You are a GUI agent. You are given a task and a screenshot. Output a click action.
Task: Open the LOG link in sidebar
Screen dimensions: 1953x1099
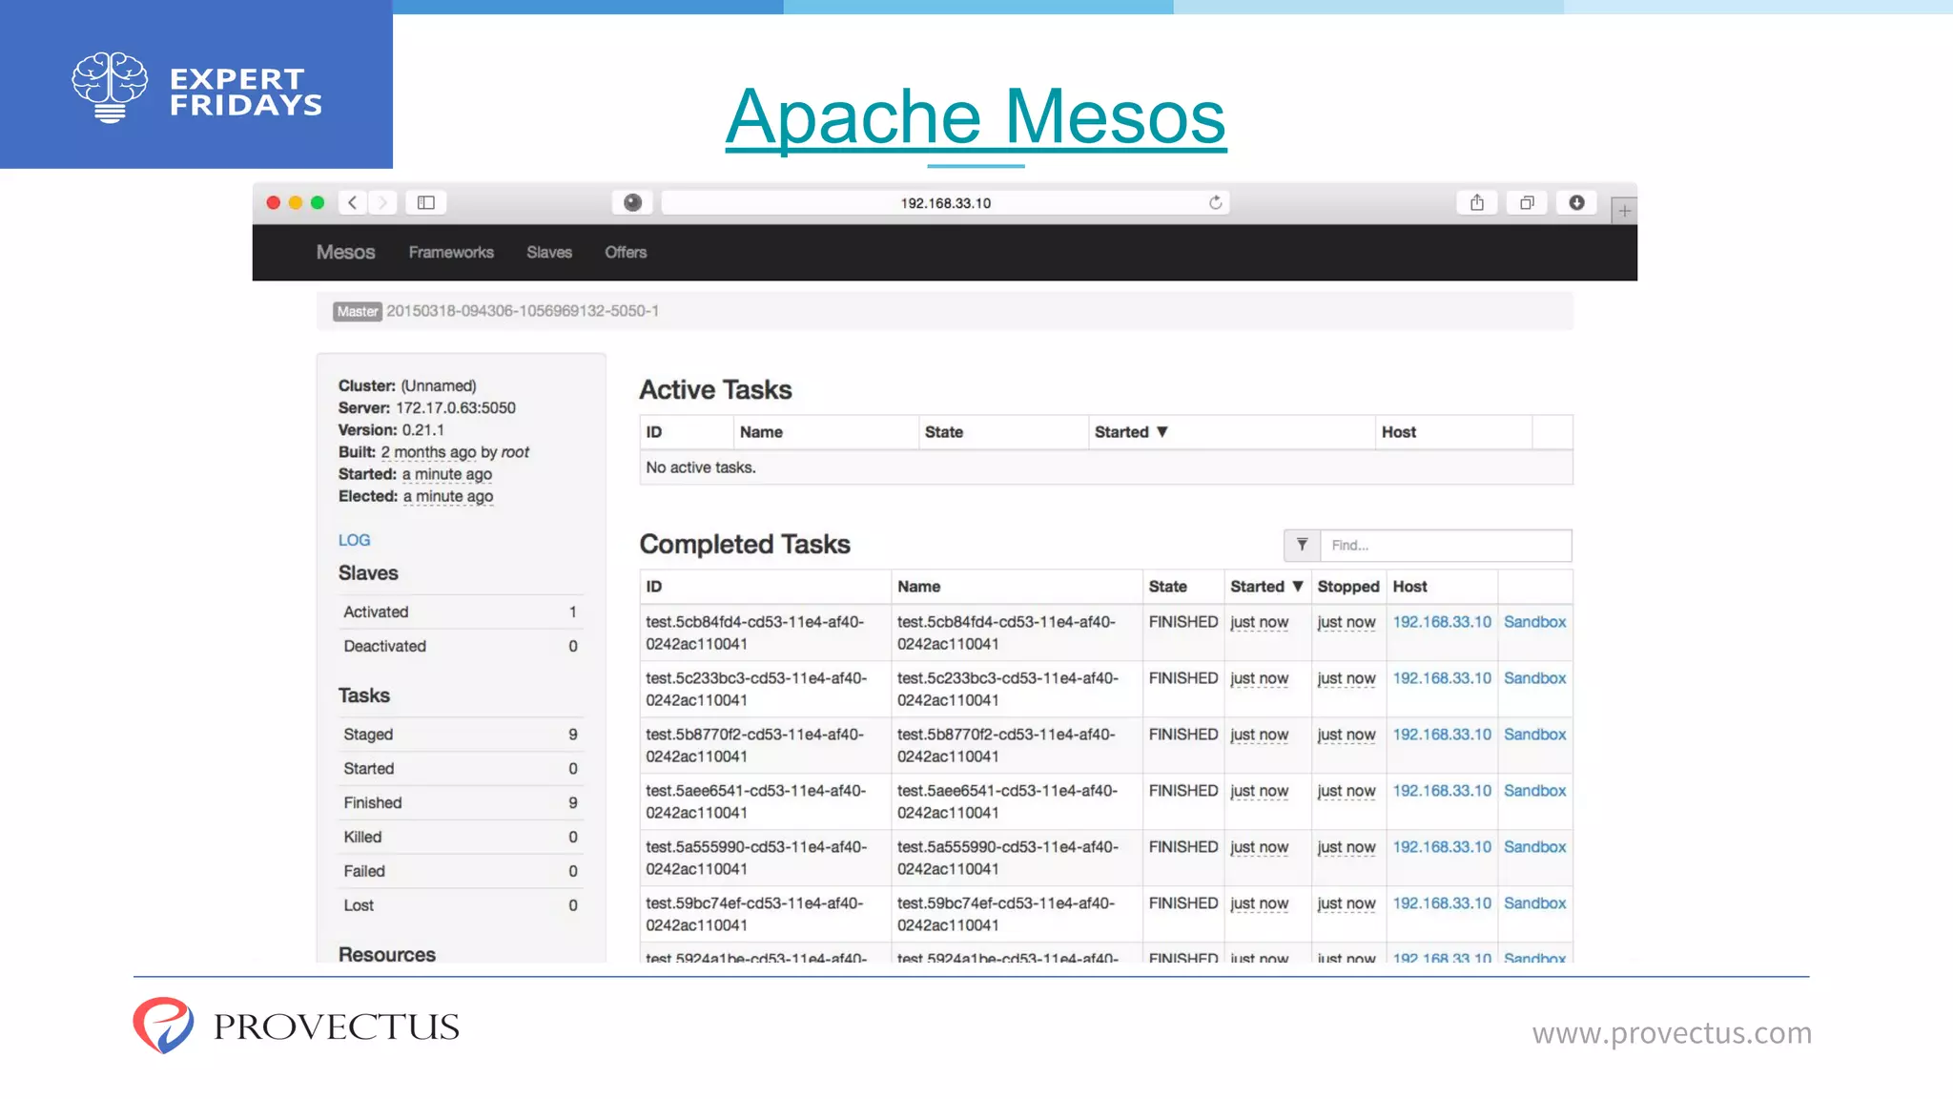pyautogui.click(x=354, y=540)
